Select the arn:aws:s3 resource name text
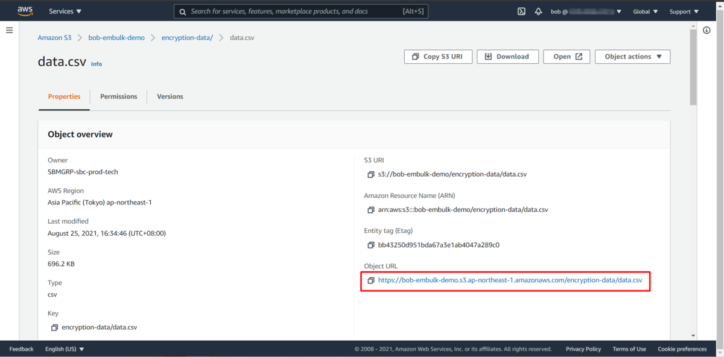724x357 pixels. (x=463, y=210)
